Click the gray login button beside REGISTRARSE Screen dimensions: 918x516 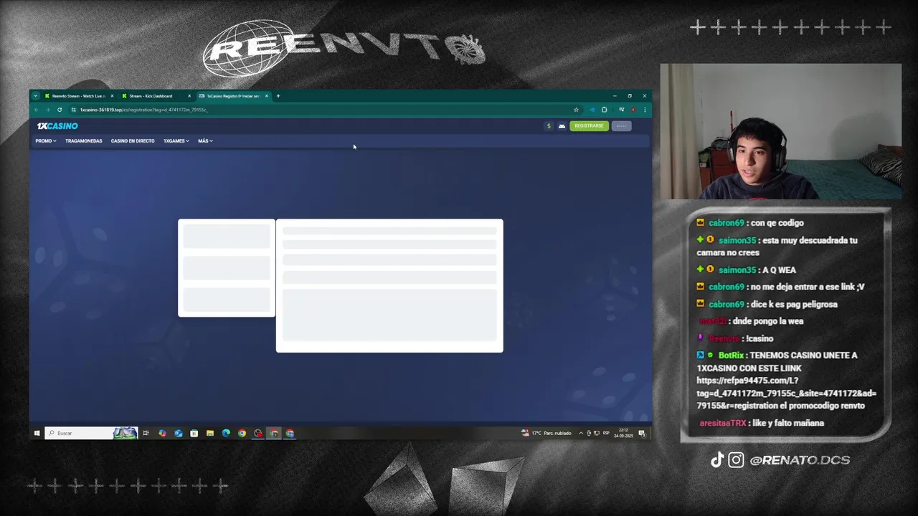click(x=621, y=126)
